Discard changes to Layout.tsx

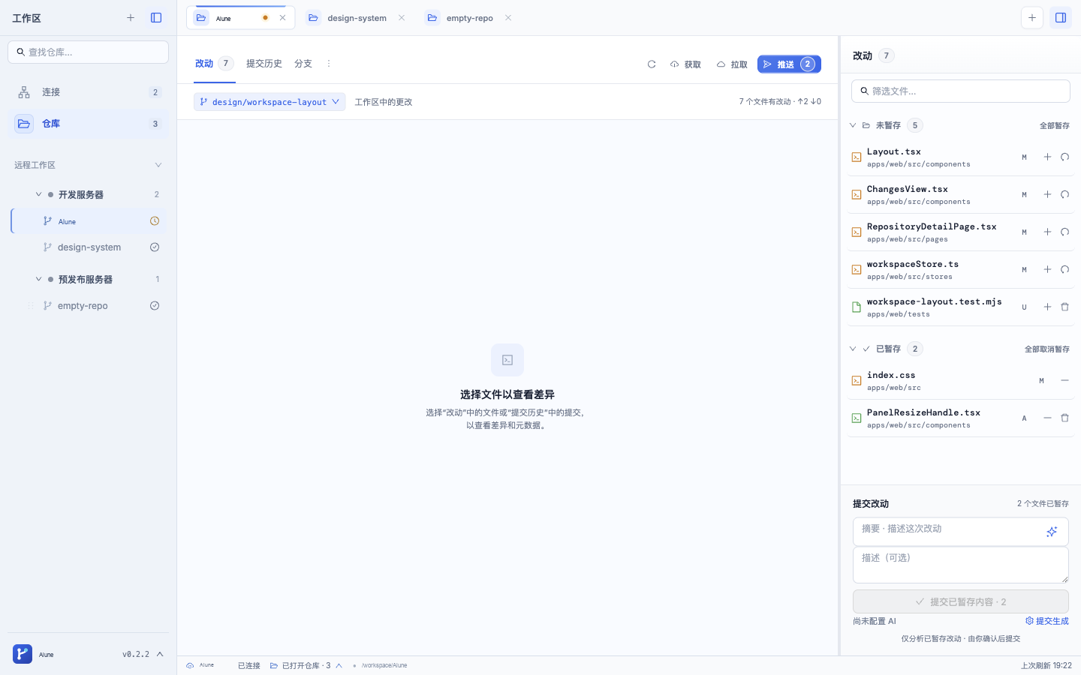point(1064,157)
